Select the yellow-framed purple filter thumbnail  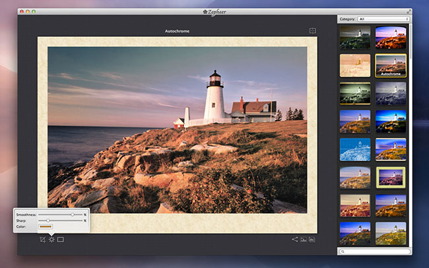[x=390, y=178]
